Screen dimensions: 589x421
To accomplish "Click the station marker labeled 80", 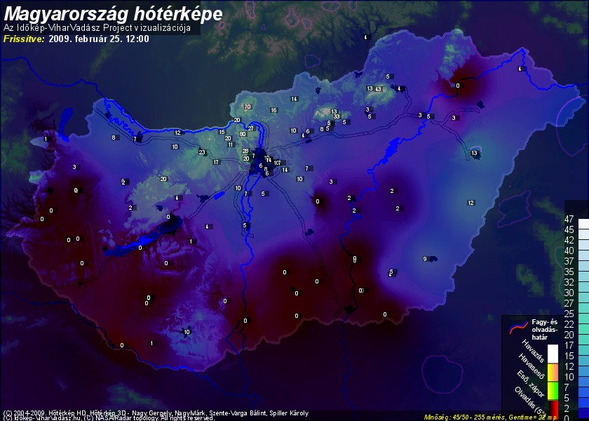I will click(243, 134).
